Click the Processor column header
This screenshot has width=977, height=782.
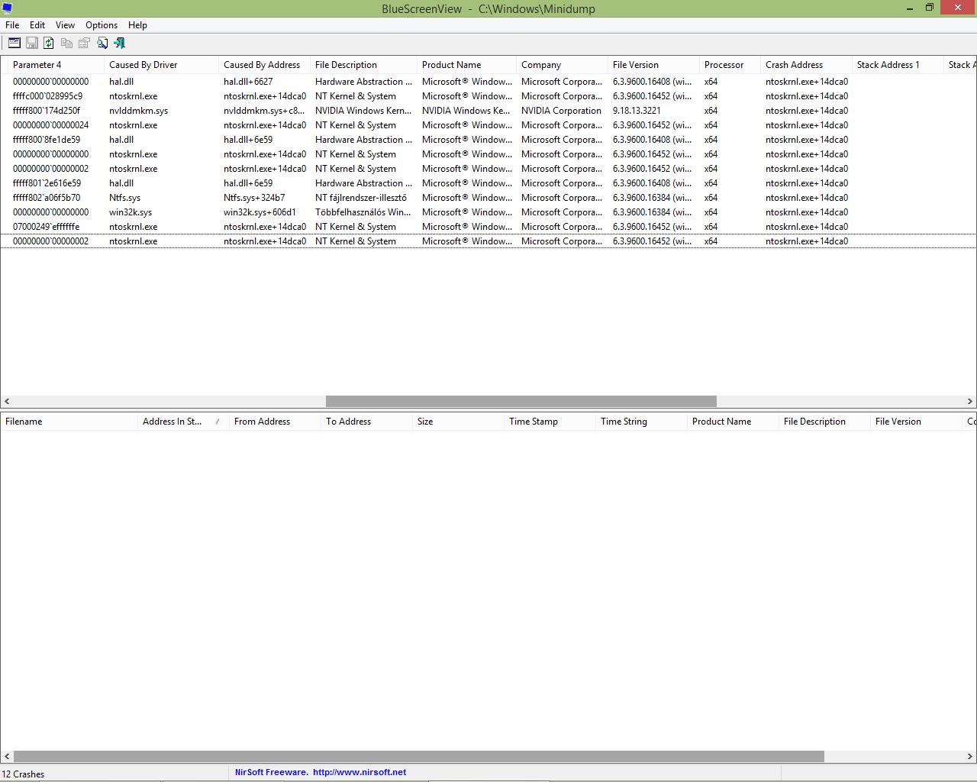tap(730, 65)
